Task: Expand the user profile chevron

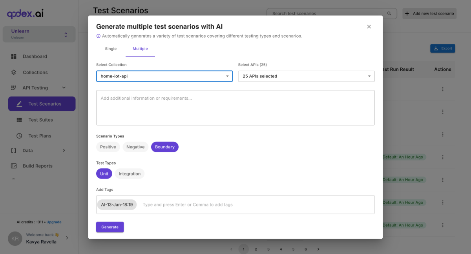Action: (x=67, y=238)
